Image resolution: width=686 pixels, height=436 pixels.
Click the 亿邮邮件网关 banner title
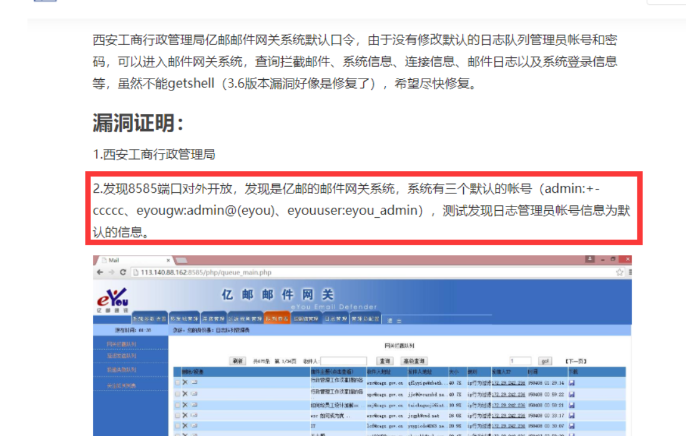(278, 295)
